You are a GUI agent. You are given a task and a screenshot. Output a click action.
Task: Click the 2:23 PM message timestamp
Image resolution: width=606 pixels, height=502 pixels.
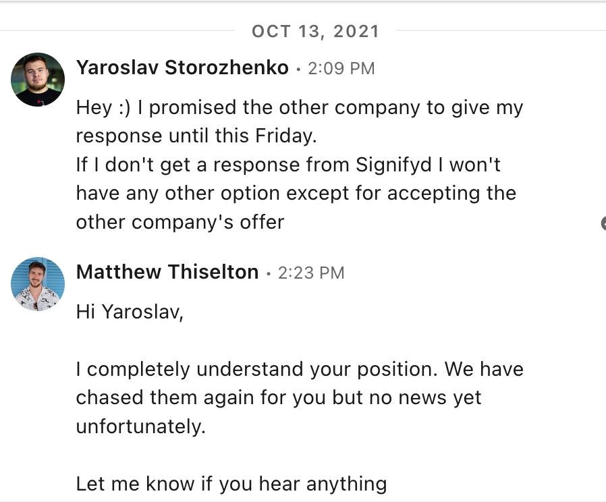[x=311, y=273]
